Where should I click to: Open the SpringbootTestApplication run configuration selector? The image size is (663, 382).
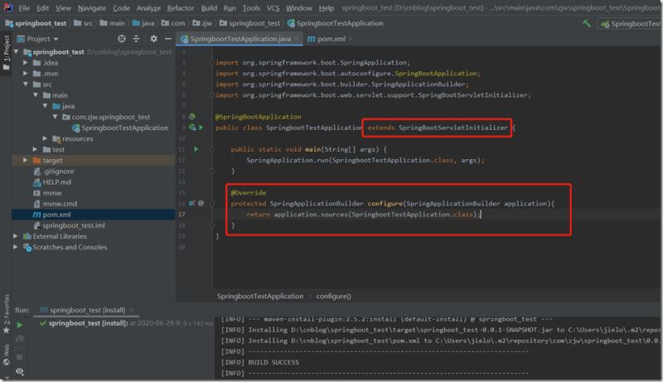(x=633, y=25)
